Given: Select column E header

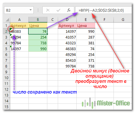Looking at the screenshot, I should (86, 20).
